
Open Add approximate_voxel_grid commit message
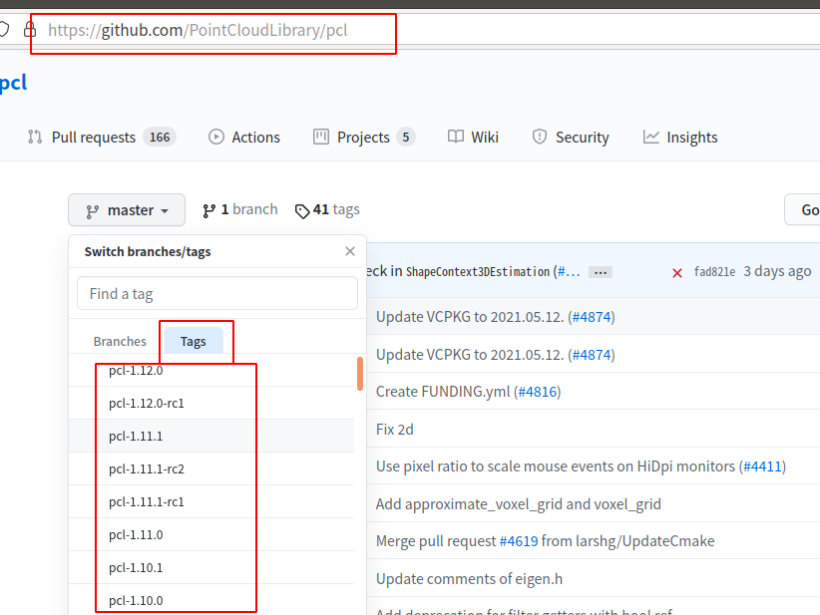pyautogui.click(x=519, y=504)
